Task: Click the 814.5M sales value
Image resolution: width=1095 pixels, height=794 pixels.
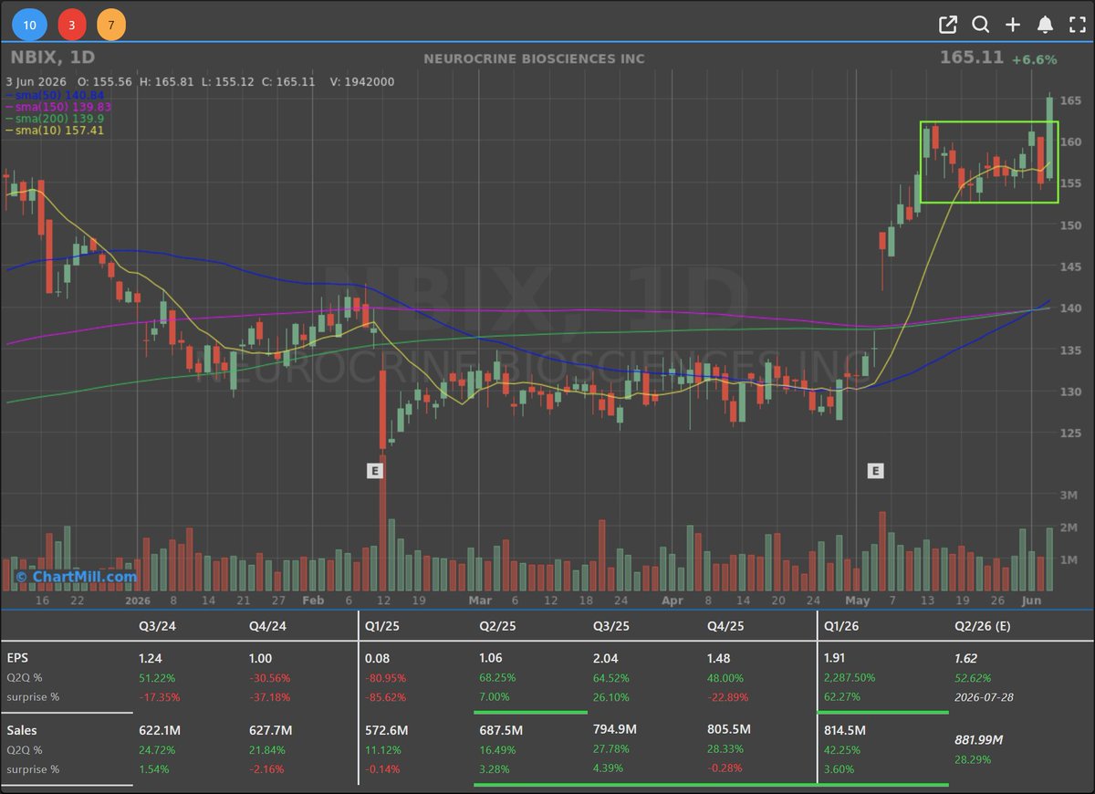Action: click(x=844, y=730)
